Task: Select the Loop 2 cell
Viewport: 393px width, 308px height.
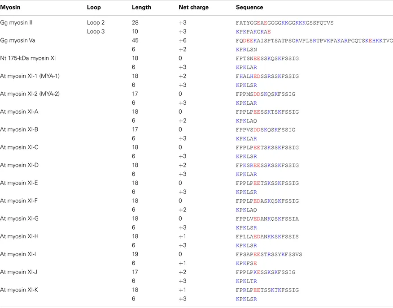Action: 96,22
